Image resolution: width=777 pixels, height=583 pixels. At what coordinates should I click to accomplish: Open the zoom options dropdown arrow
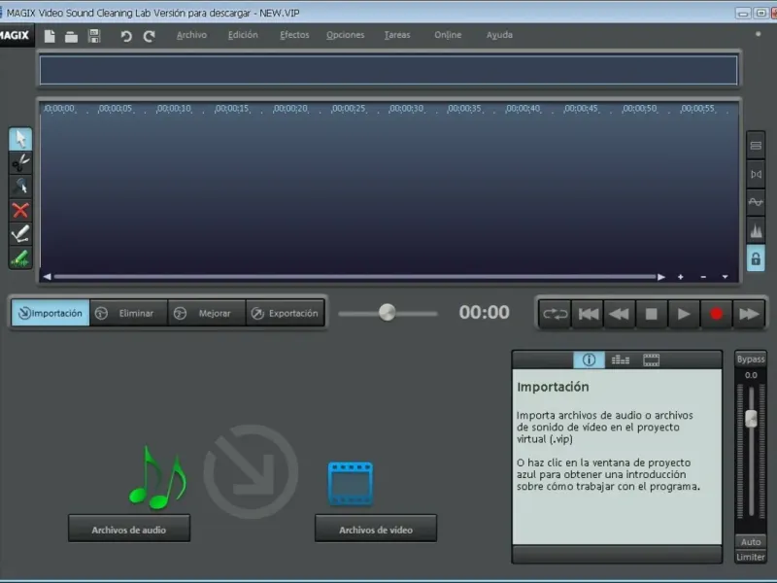[x=725, y=277]
